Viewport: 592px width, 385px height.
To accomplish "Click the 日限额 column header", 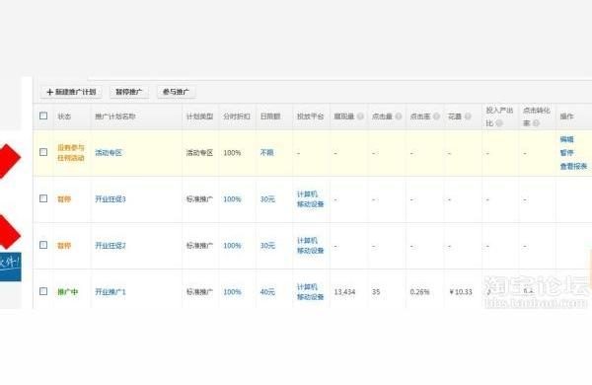I will pyautogui.click(x=270, y=116).
